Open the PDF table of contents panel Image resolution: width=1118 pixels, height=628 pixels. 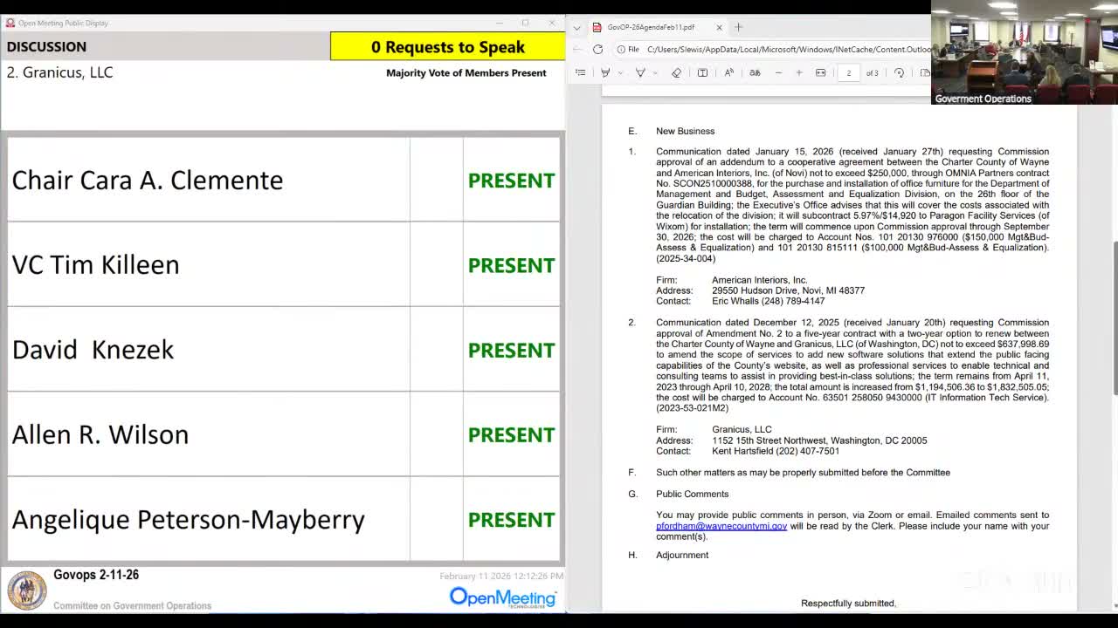tap(580, 73)
